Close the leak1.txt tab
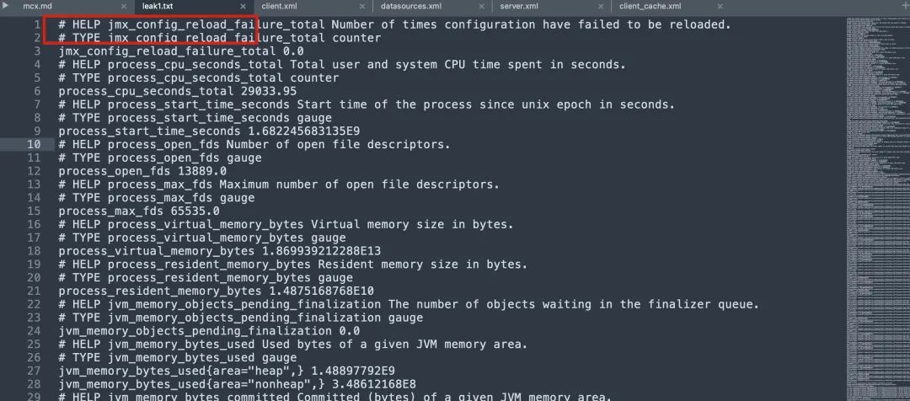 click(244, 7)
